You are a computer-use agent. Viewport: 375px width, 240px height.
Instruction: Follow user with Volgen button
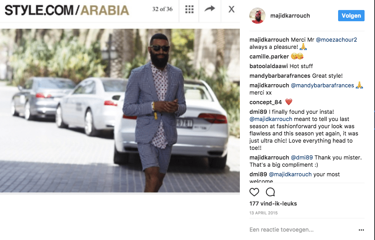coord(351,16)
